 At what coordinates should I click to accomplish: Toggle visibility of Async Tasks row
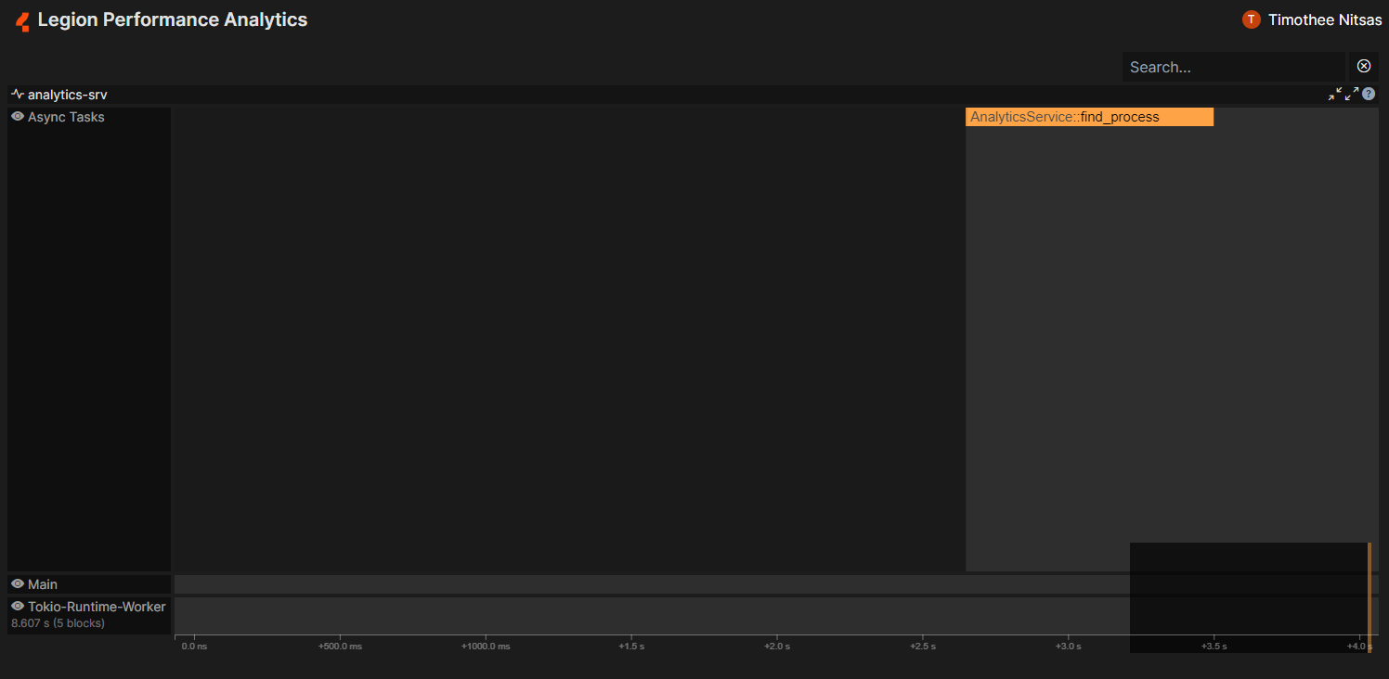click(18, 117)
